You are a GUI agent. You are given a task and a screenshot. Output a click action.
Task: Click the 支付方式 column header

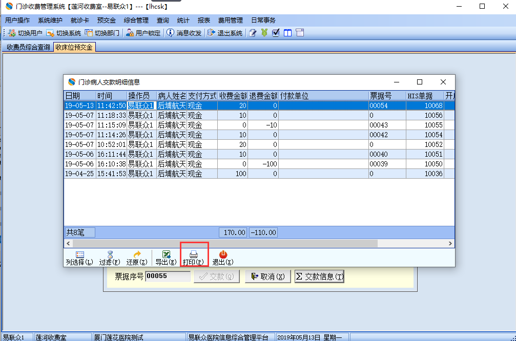coord(202,96)
